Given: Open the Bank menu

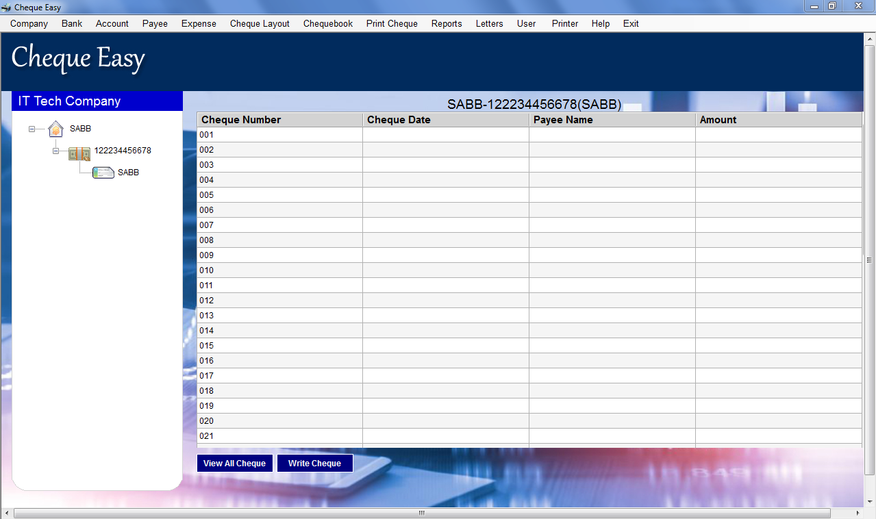Looking at the screenshot, I should pos(71,23).
